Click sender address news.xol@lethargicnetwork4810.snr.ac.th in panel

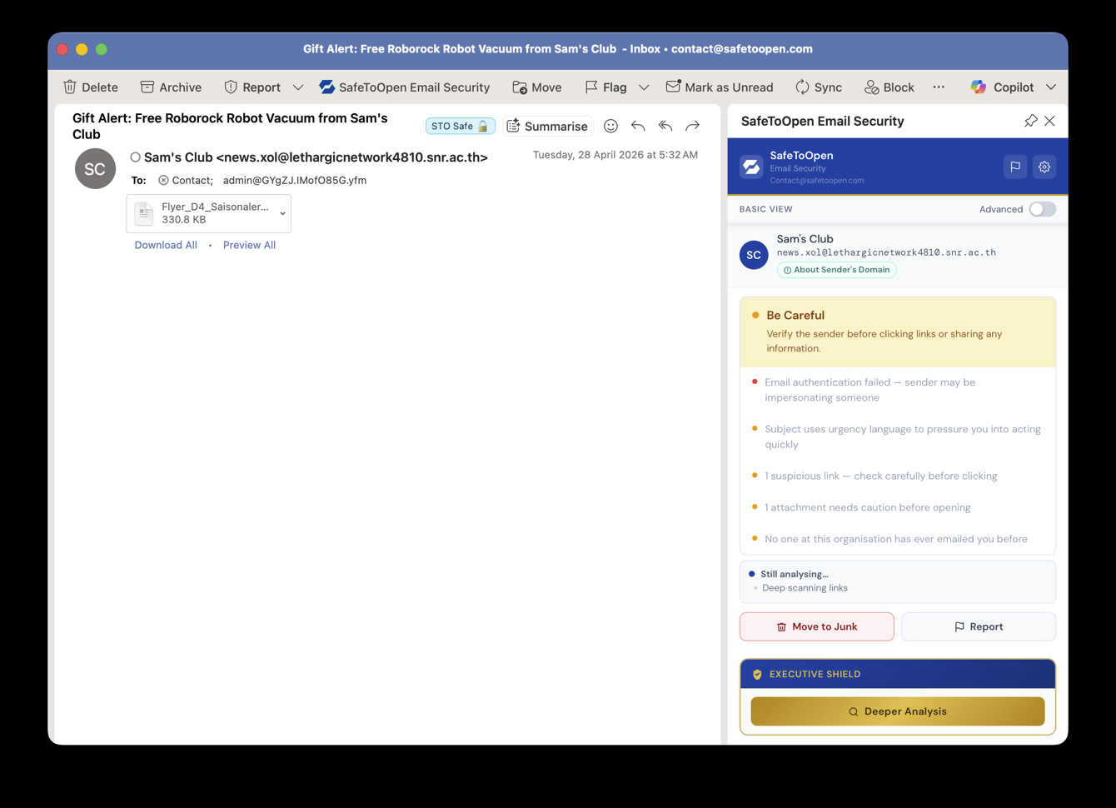(886, 252)
